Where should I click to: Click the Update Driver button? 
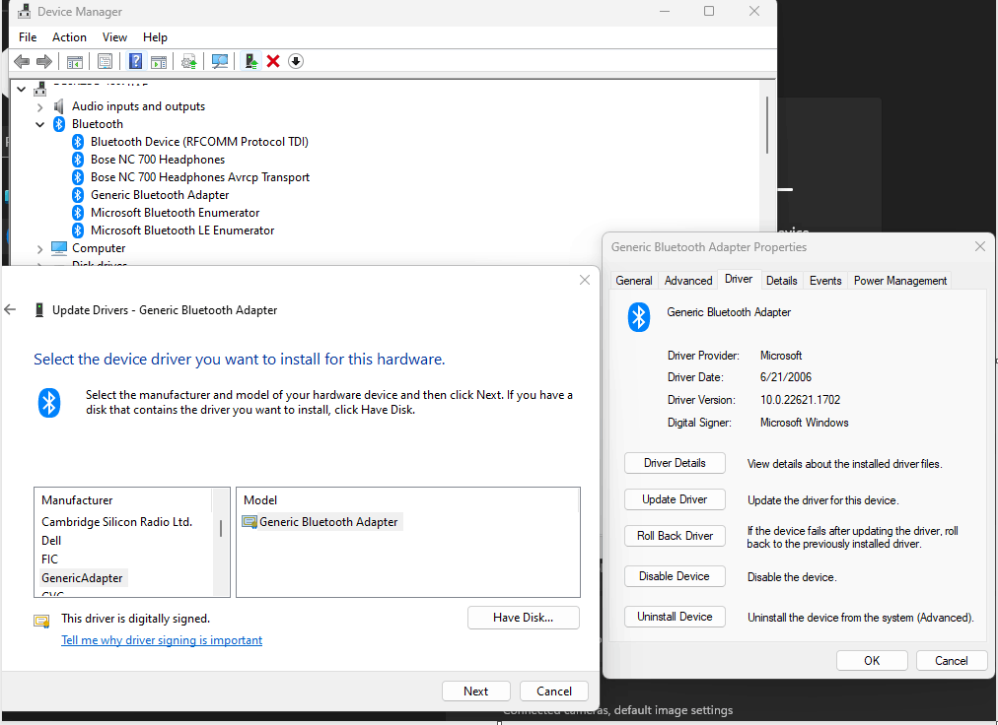pyautogui.click(x=675, y=499)
